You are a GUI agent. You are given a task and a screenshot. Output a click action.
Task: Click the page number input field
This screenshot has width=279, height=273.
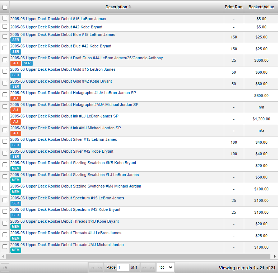tap(123, 268)
